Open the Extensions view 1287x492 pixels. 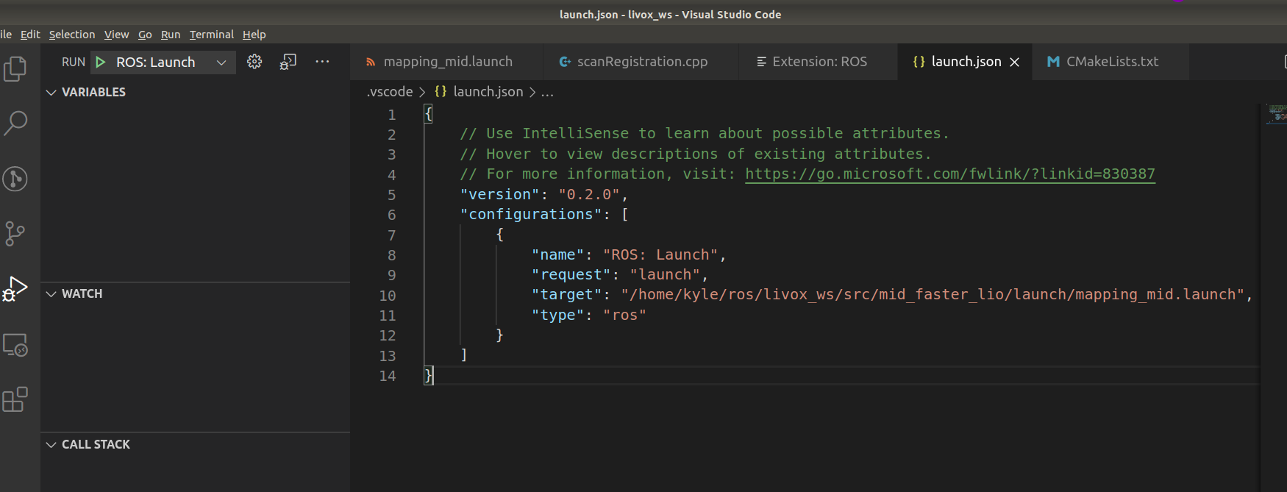pyautogui.click(x=15, y=399)
